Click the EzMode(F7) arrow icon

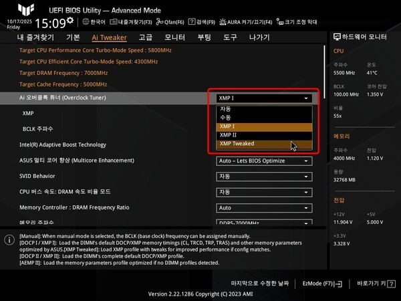(x=338, y=284)
